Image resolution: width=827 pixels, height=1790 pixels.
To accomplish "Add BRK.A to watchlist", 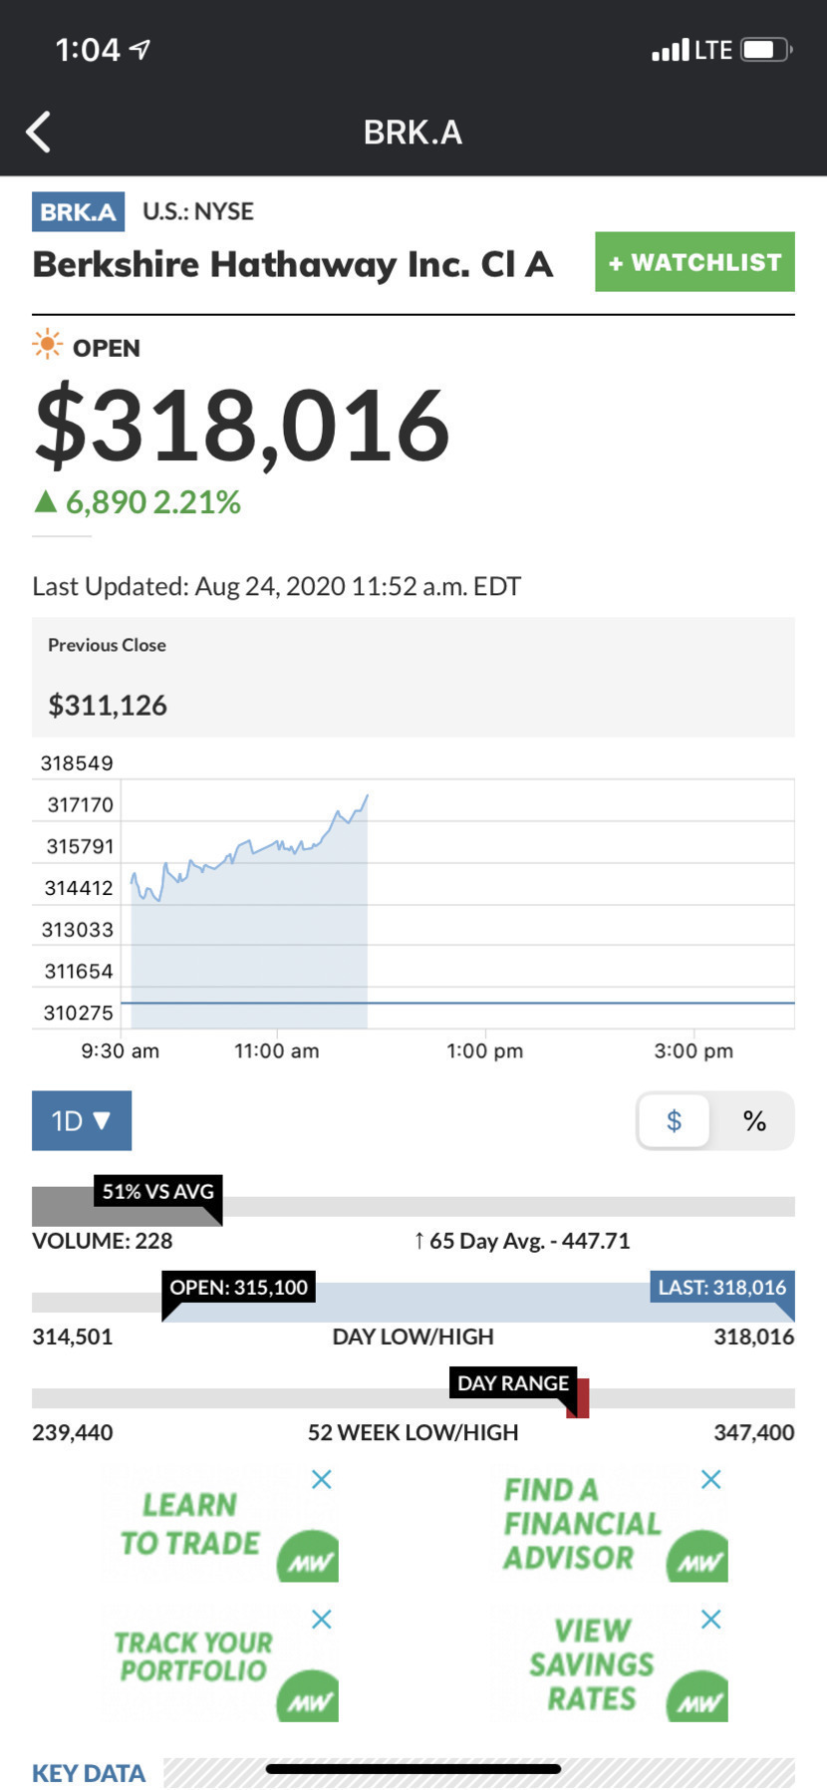I will tap(694, 262).
